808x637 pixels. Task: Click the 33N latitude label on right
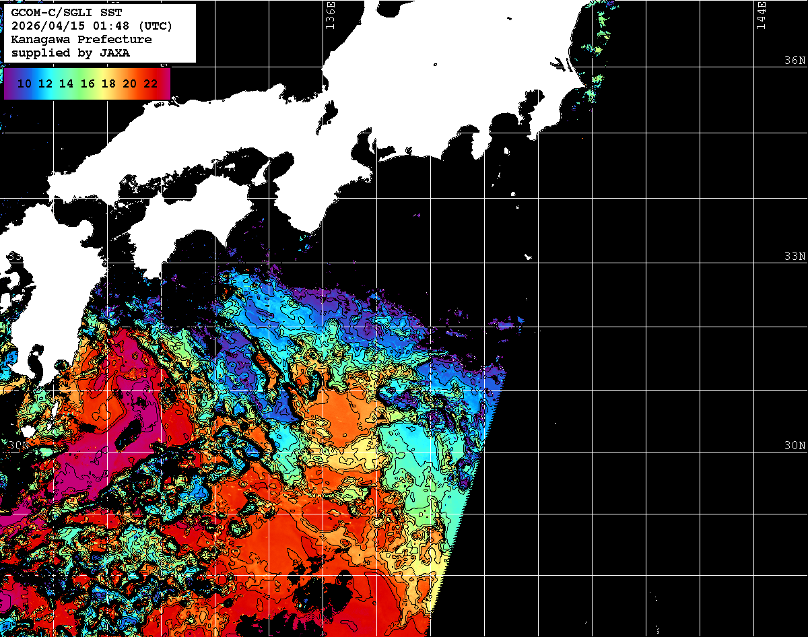point(795,257)
